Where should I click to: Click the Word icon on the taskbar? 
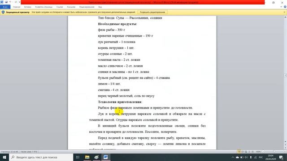click(x=106, y=157)
